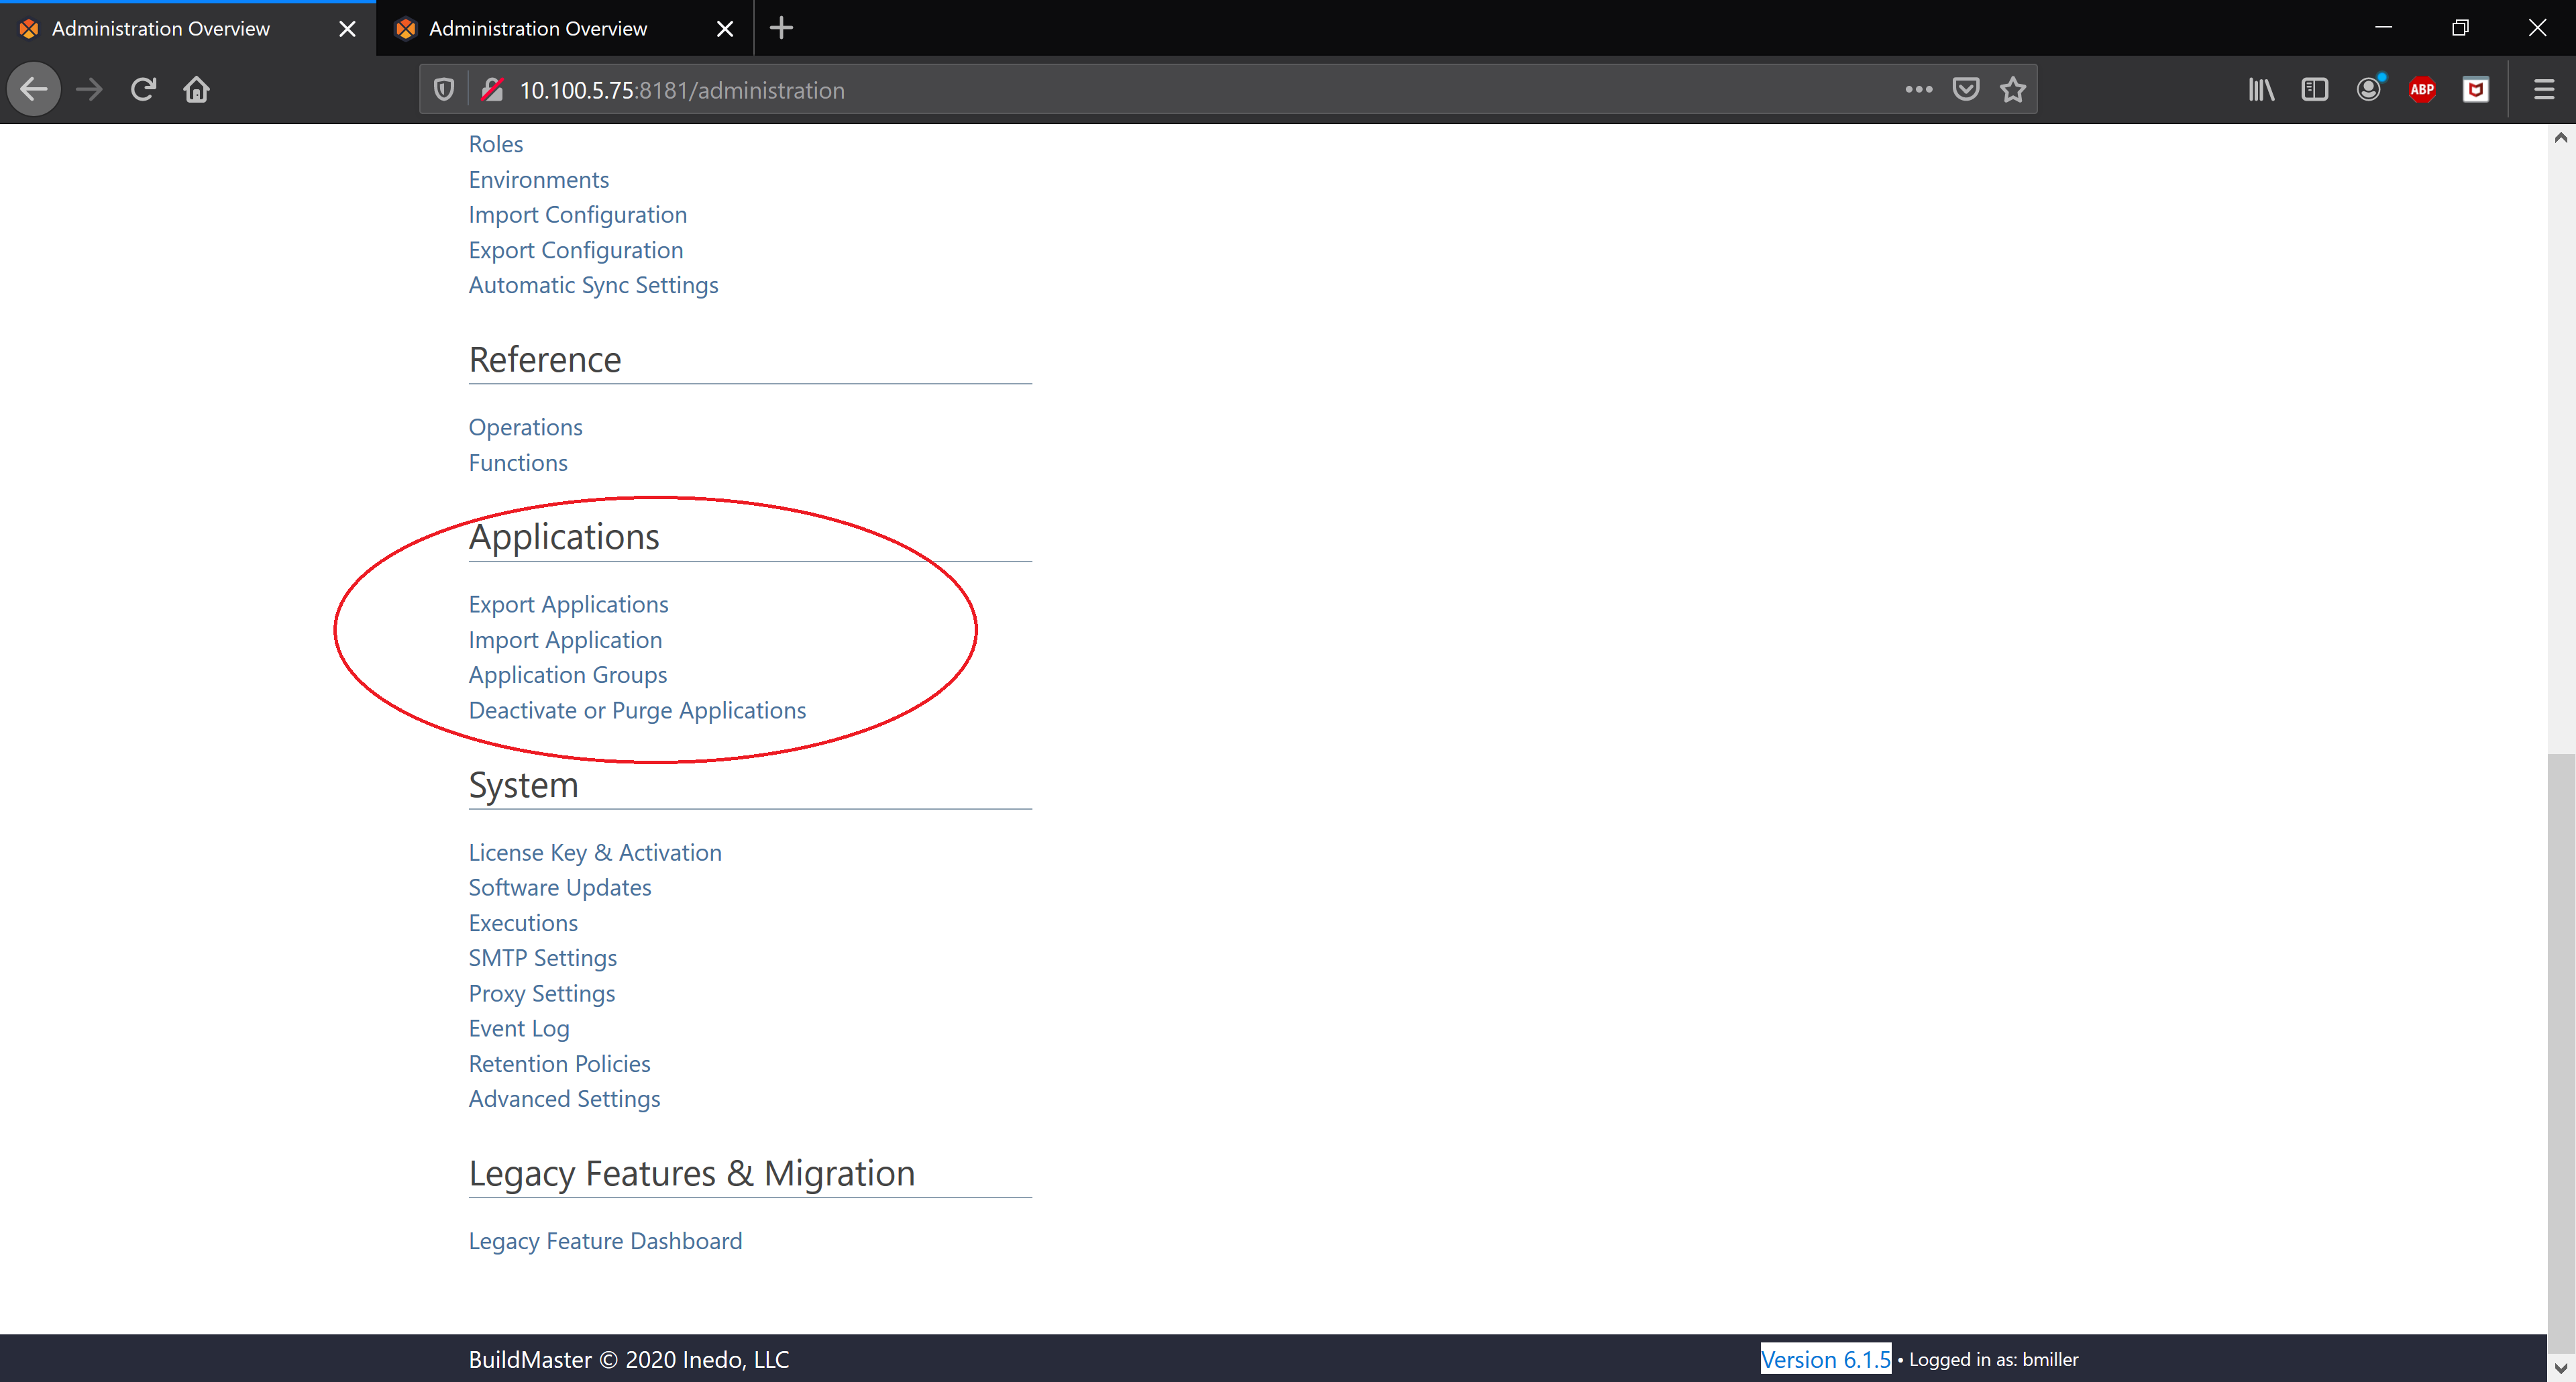
Task: Open the Environments link
Action: (x=538, y=179)
